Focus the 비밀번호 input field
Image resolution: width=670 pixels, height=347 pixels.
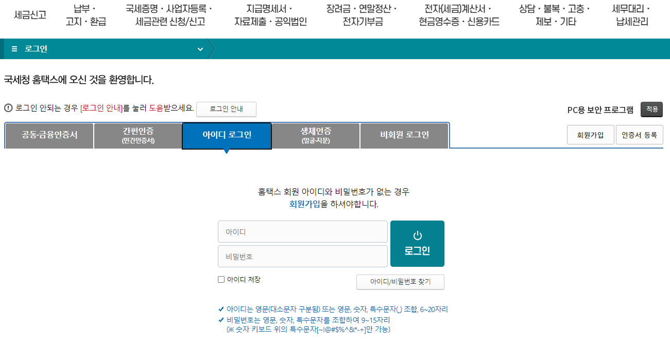coord(303,256)
